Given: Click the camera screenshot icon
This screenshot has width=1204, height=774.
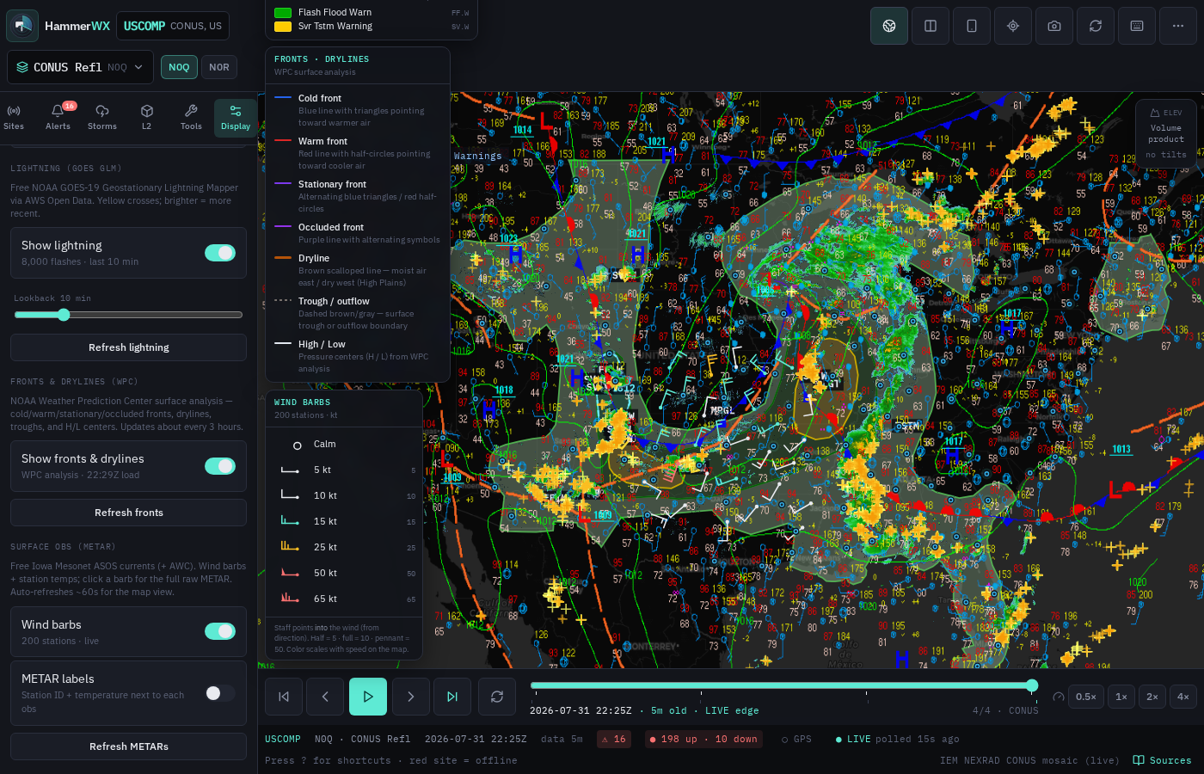Looking at the screenshot, I should (x=1054, y=26).
